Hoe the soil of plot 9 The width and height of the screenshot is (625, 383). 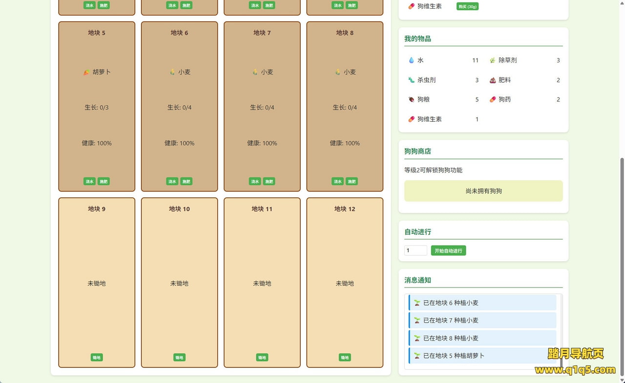[x=96, y=358]
